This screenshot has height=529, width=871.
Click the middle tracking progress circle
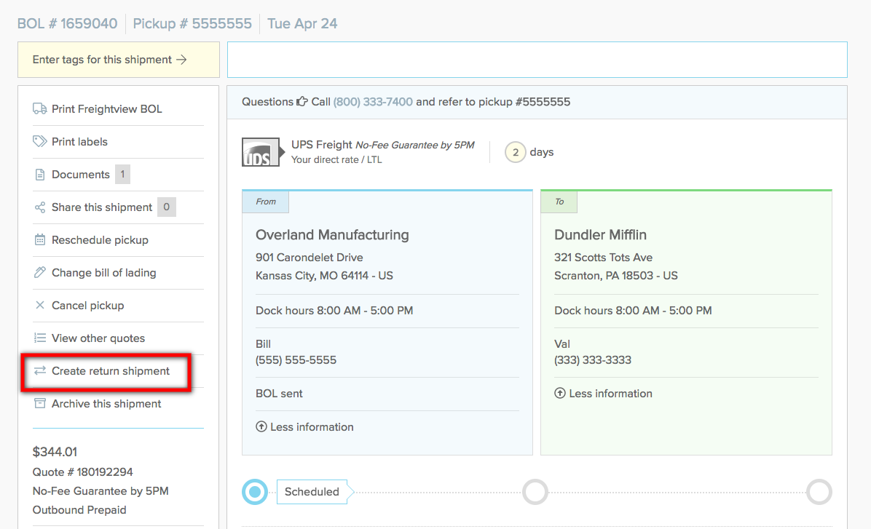pyautogui.click(x=535, y=492)
